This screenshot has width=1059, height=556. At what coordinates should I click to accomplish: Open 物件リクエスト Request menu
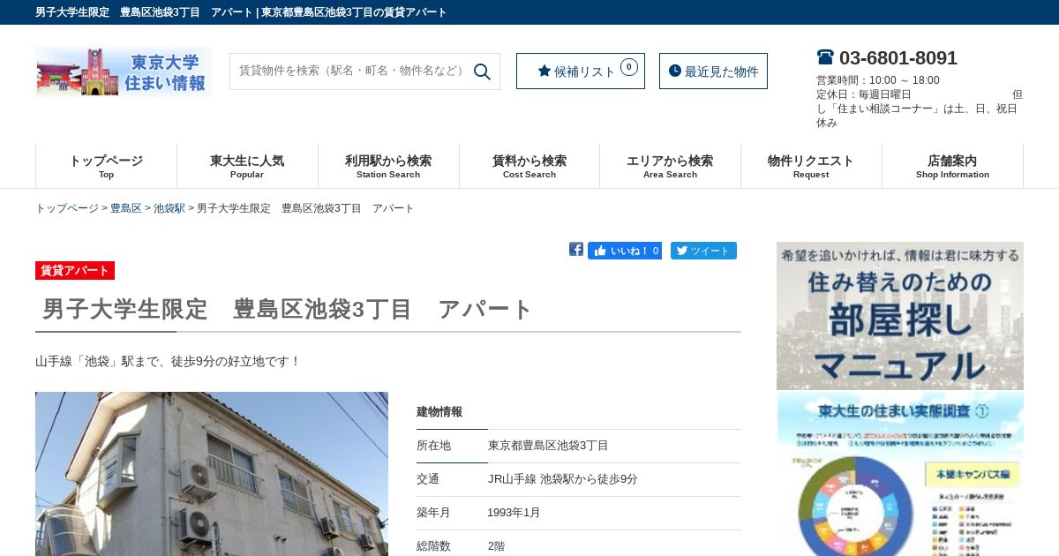(811, 166)
